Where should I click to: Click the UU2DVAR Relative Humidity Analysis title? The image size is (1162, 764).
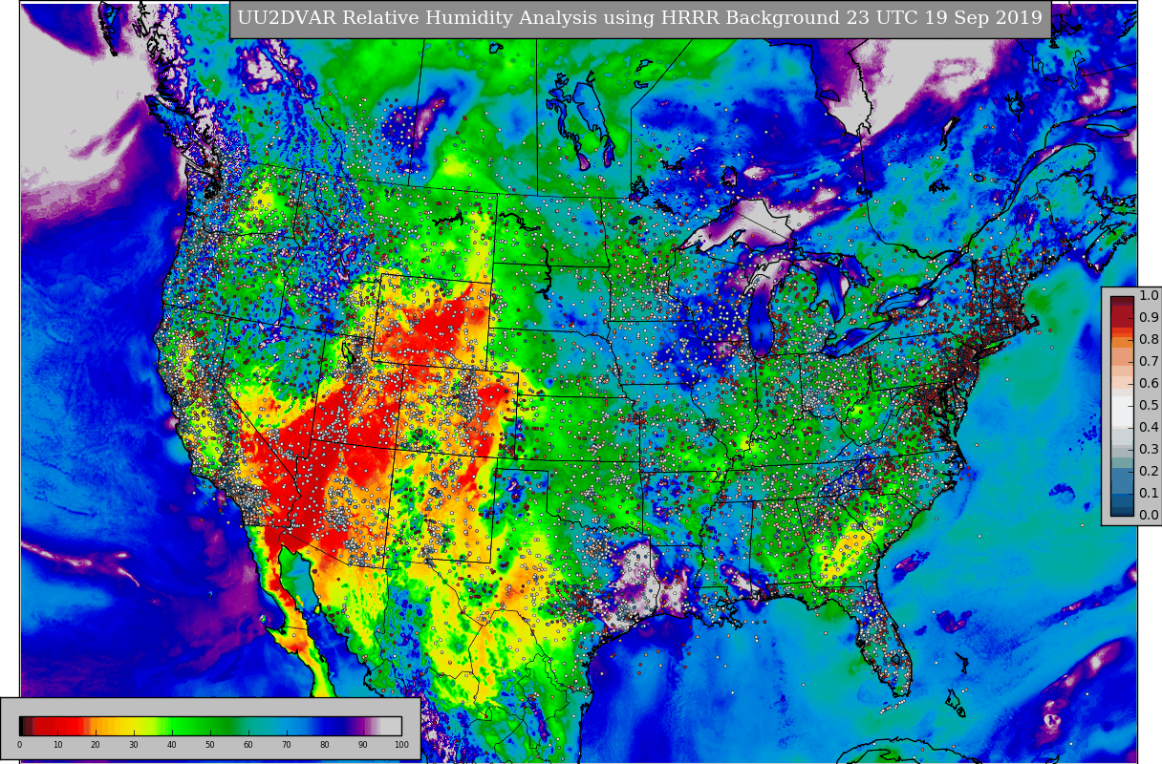click(639, 19)
